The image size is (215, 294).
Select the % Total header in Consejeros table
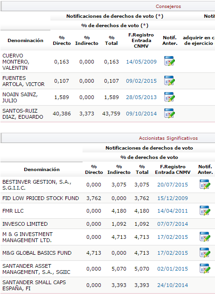click(x=111, y=41)
